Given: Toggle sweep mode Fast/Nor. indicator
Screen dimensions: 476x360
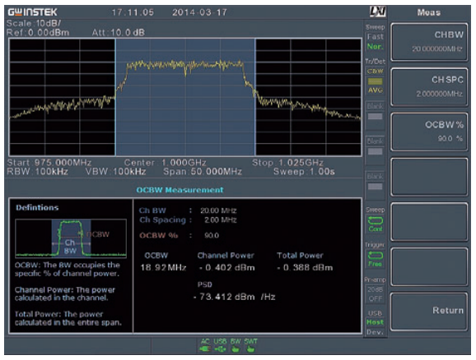Looking at the screenshot, I should [376, 42].
